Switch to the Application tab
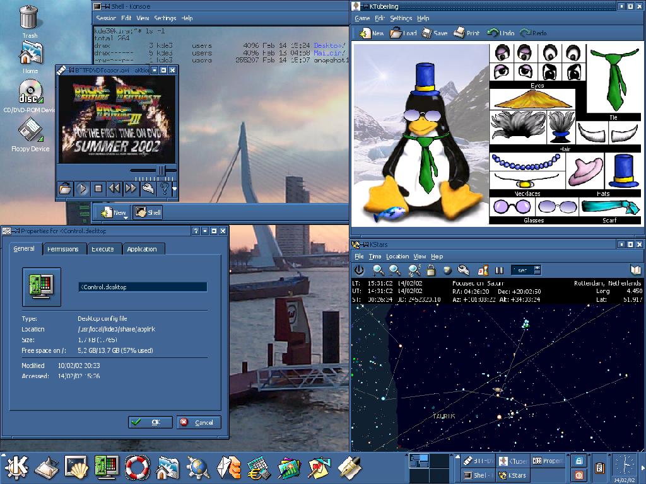 click(x=142, y=249)
